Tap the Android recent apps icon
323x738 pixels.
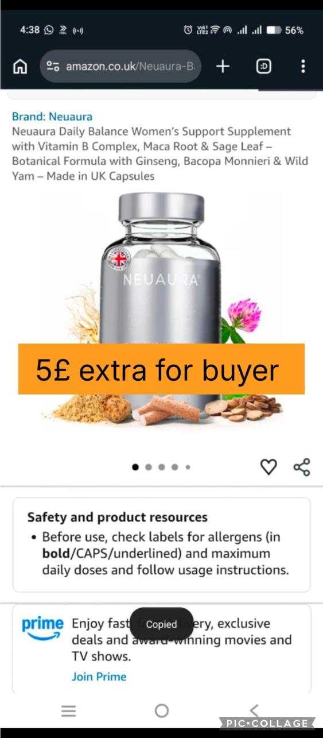click(x=69, y=711)
